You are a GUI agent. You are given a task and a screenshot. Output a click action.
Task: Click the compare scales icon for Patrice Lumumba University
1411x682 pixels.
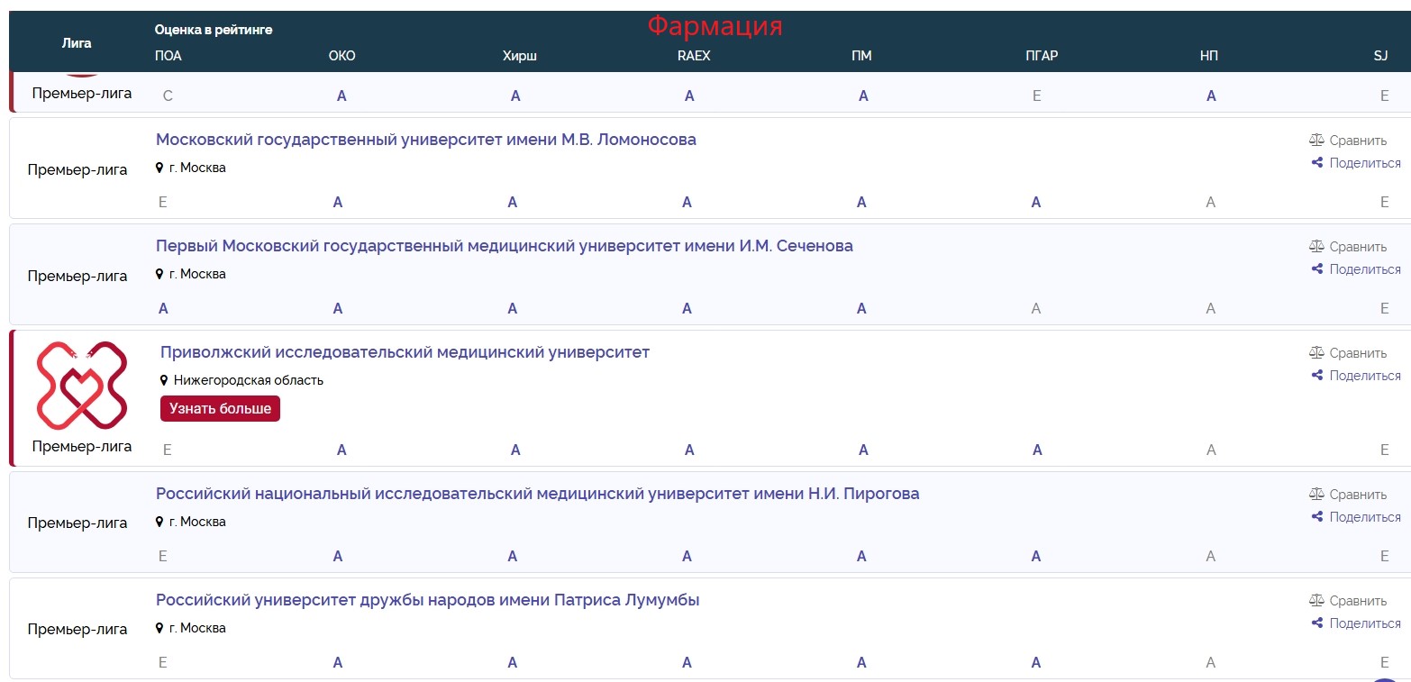pyautogui.click(x=1316, y=601)
